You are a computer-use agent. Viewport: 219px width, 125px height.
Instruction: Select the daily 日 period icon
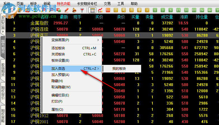click(x=116, y=10)
